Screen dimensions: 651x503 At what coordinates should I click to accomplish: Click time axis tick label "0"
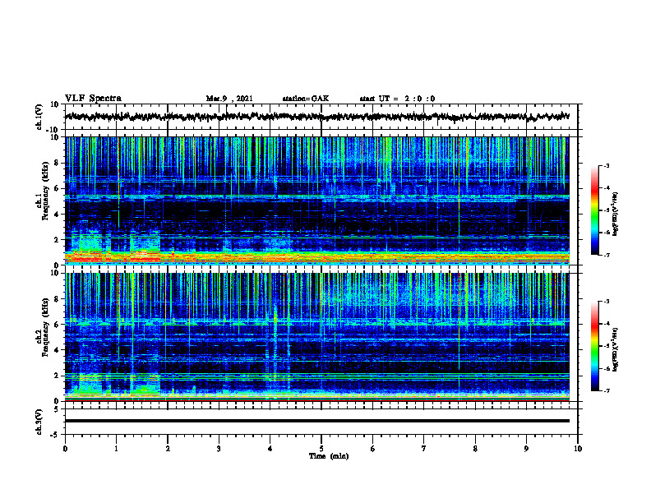(65, 449)
